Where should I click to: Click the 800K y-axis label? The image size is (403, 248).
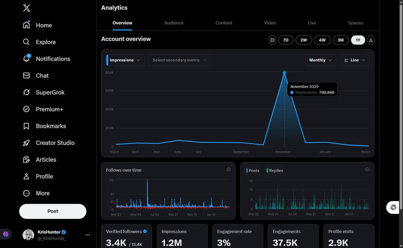coord(109,73)
